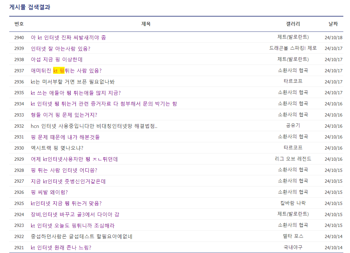Click date 24/10/17 in row 2939
350x253 pixels.
click(x=333, y=48)
